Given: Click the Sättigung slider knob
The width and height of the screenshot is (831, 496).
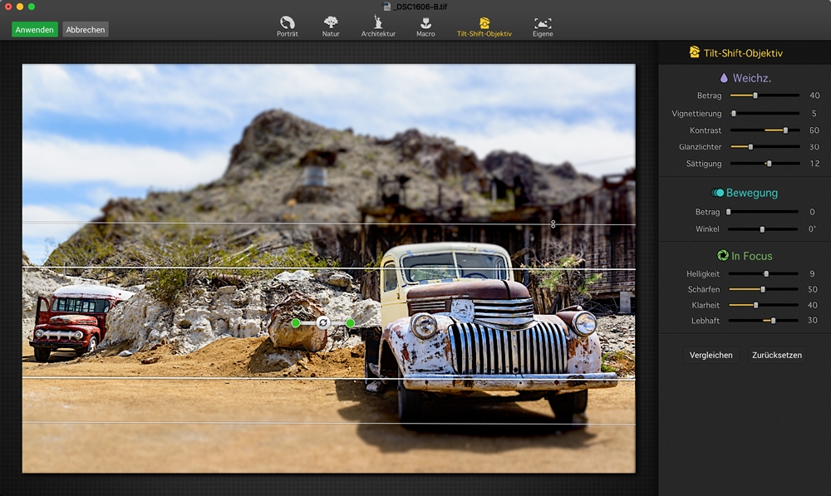Looking at the screenshot, I should 770,164.
